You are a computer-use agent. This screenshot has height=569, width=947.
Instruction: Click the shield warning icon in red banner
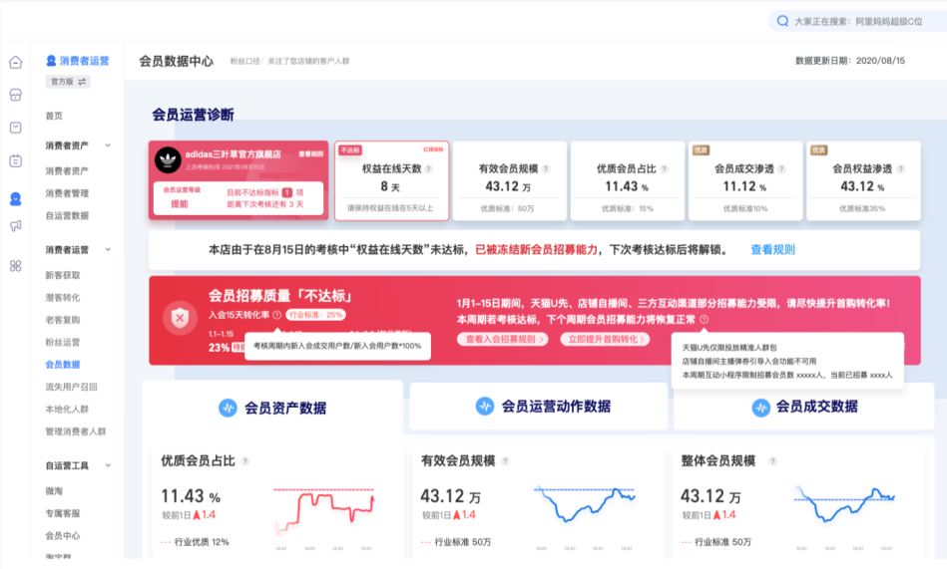(180, 317)
